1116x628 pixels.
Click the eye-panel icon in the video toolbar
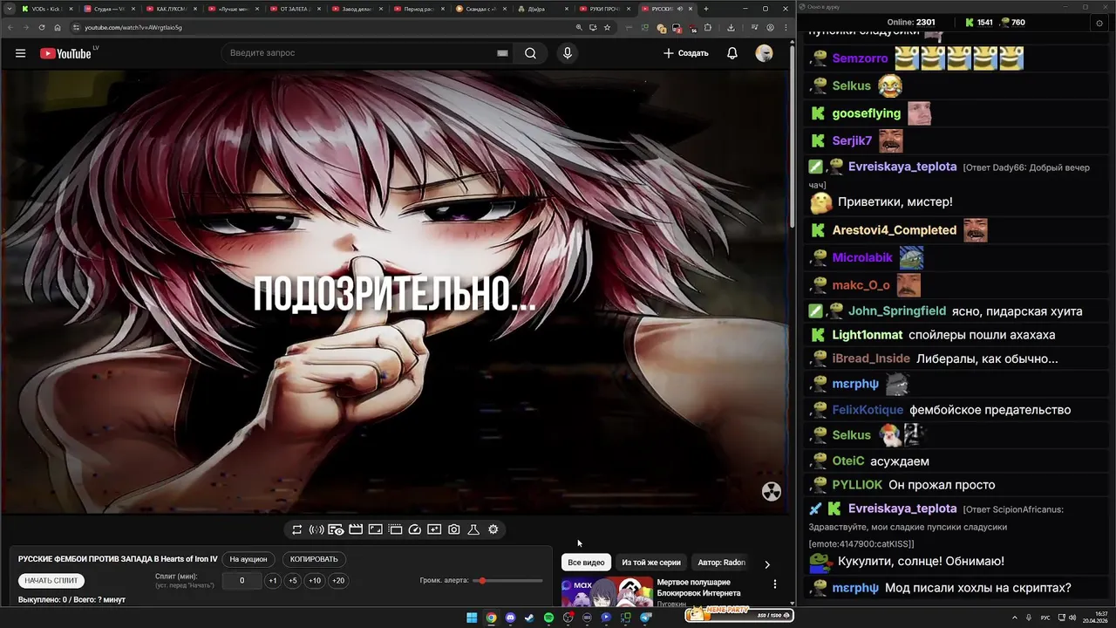click(x=336, y=529)
